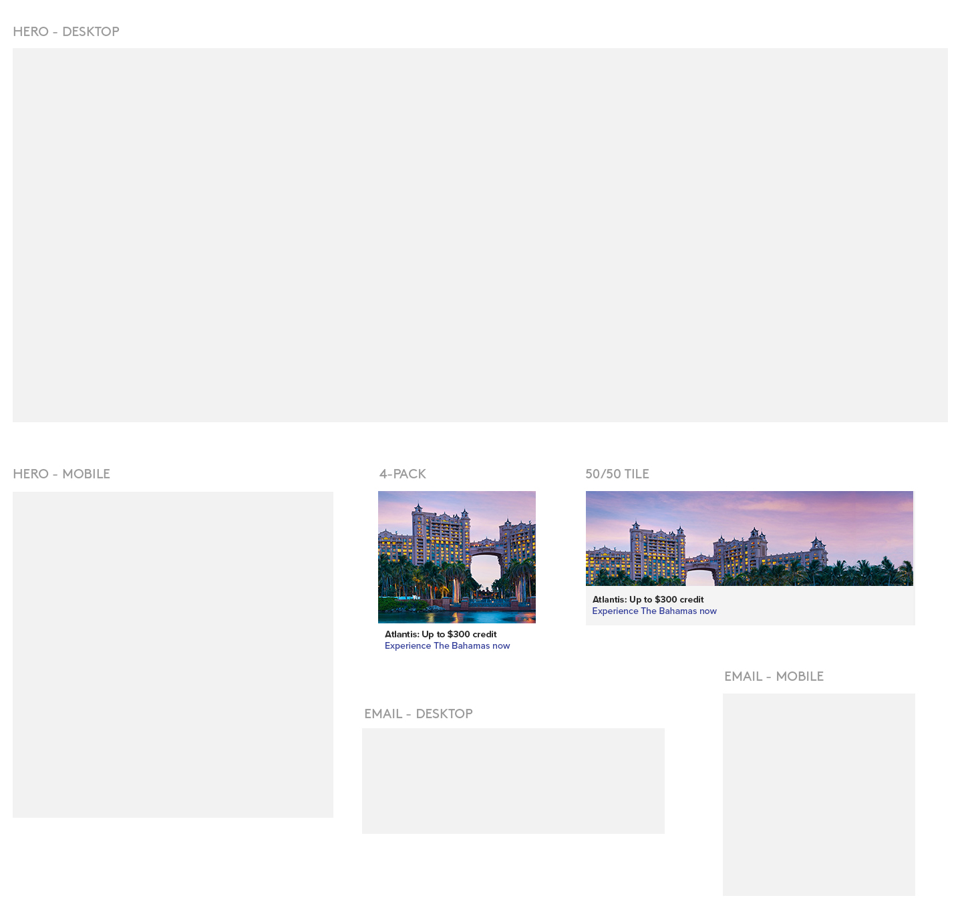Select the Email Mobile gray placeholder box
Viewport: 962px width, 918px height.
[818, 794]
